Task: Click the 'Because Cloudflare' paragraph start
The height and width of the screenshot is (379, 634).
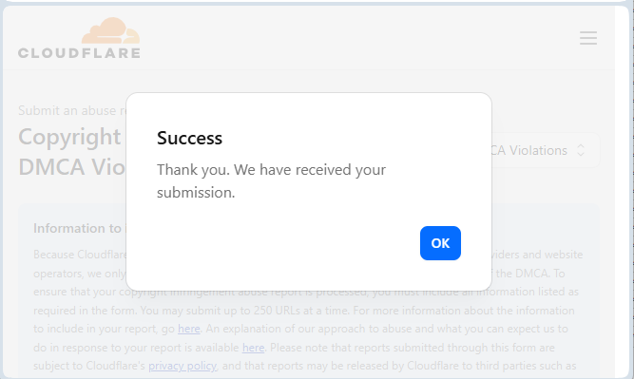Action: tap(80, 255)
